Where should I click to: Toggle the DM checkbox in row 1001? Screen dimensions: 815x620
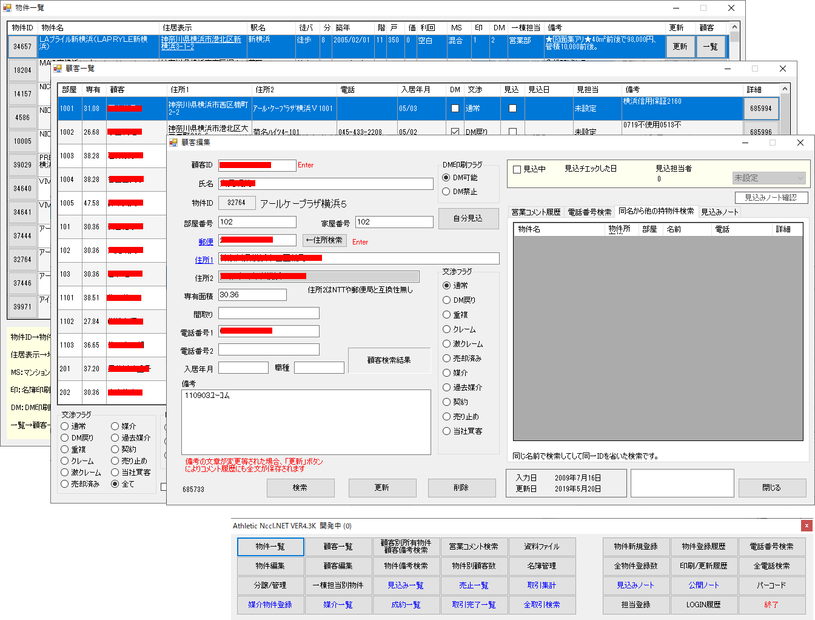[x=455, y=109]
